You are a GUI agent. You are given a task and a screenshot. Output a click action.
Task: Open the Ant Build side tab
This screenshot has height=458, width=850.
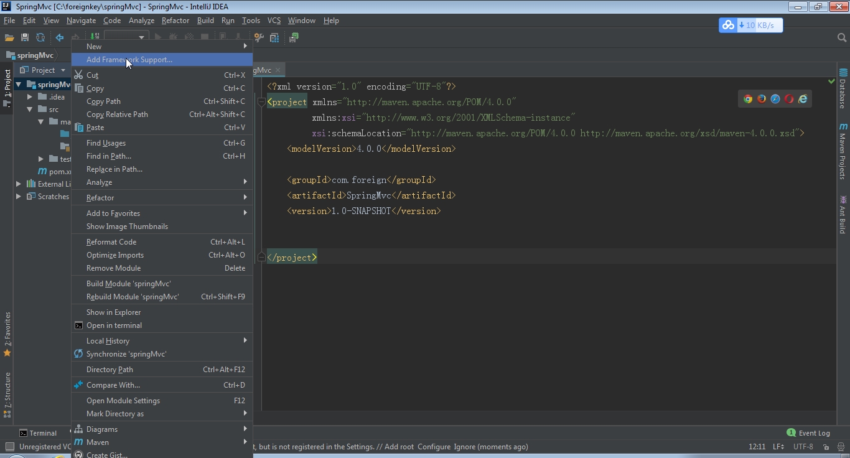(x=843, y=215)
